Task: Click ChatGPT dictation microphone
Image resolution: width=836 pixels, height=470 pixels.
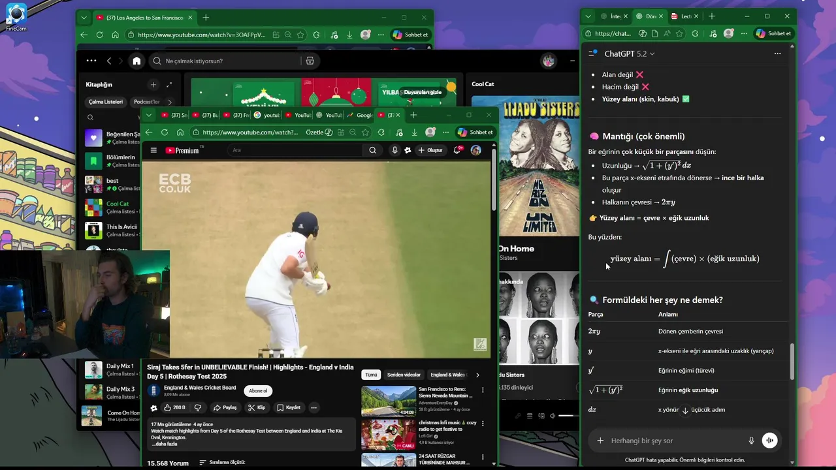Action: tap(751, 441)
